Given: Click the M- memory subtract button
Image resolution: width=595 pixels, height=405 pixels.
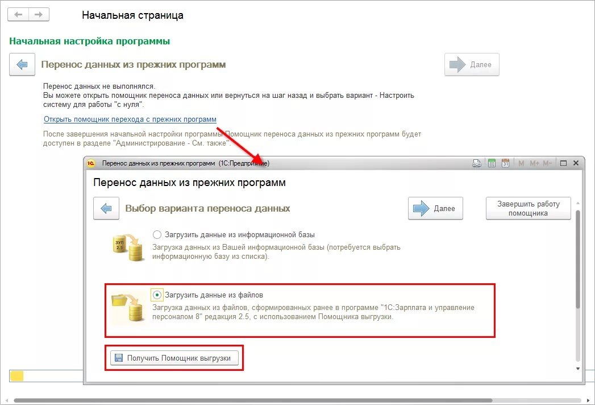Looking at the screenshot, I should [x=547, y=163].
